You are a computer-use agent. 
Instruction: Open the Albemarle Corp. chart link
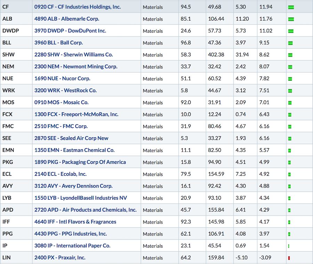pos(67,19)
